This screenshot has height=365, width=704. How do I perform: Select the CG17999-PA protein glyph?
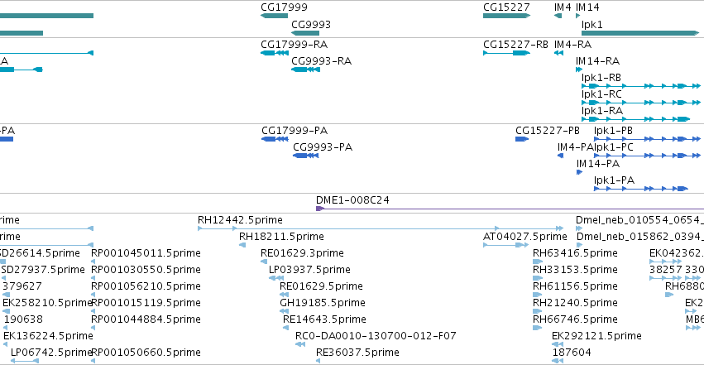pos(275,139)
